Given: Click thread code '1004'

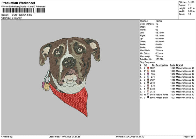Looking at the screenshot, I should 173,95.
